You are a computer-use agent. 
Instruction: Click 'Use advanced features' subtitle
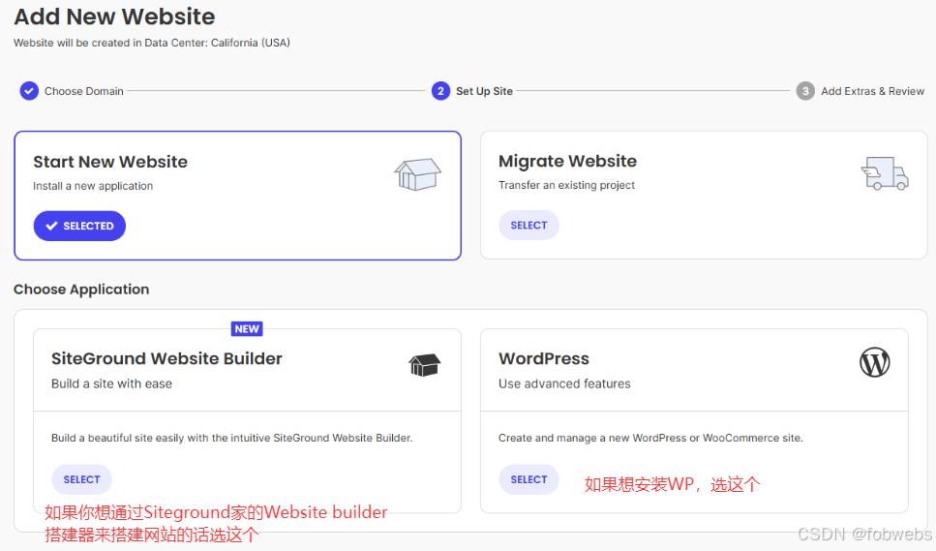[564, 383]
